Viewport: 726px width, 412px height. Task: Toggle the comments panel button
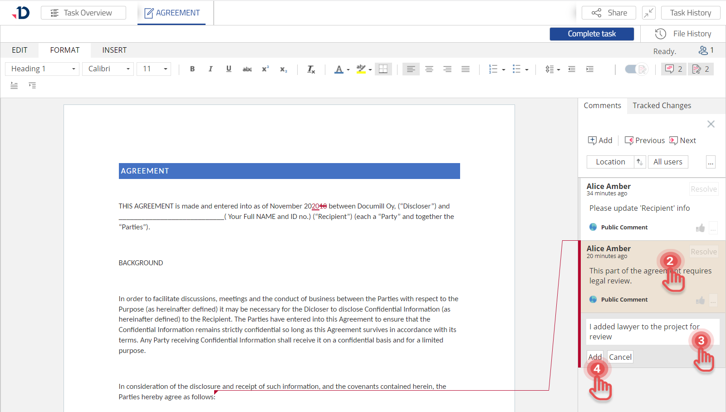pyautogui.click(x=673, y=69)
